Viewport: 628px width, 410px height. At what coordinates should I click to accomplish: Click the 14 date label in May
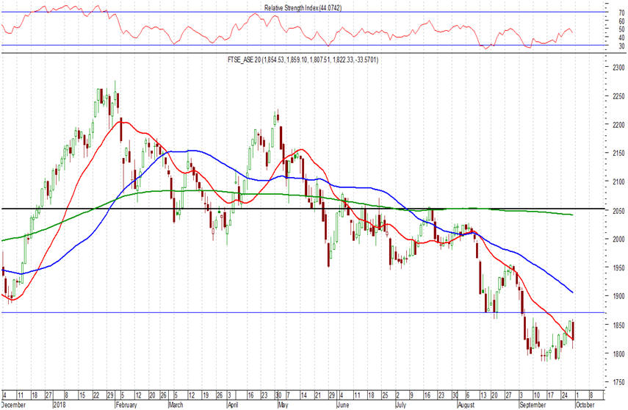click(303, 395)
